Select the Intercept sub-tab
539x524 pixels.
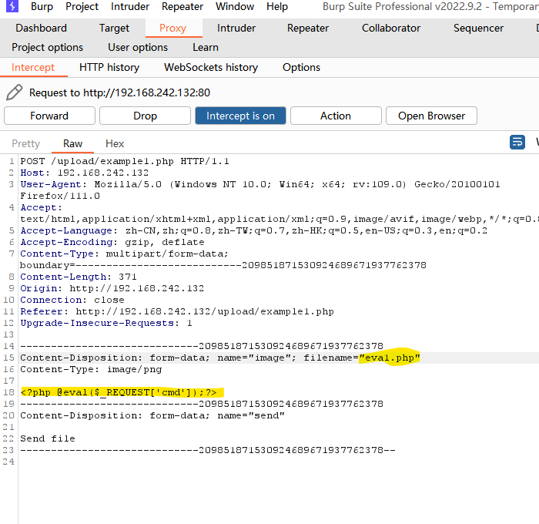[x=33, y=67]
